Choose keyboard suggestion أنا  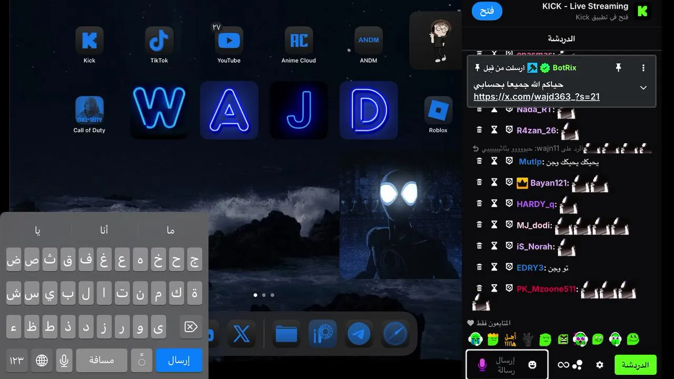pos(104,230)
